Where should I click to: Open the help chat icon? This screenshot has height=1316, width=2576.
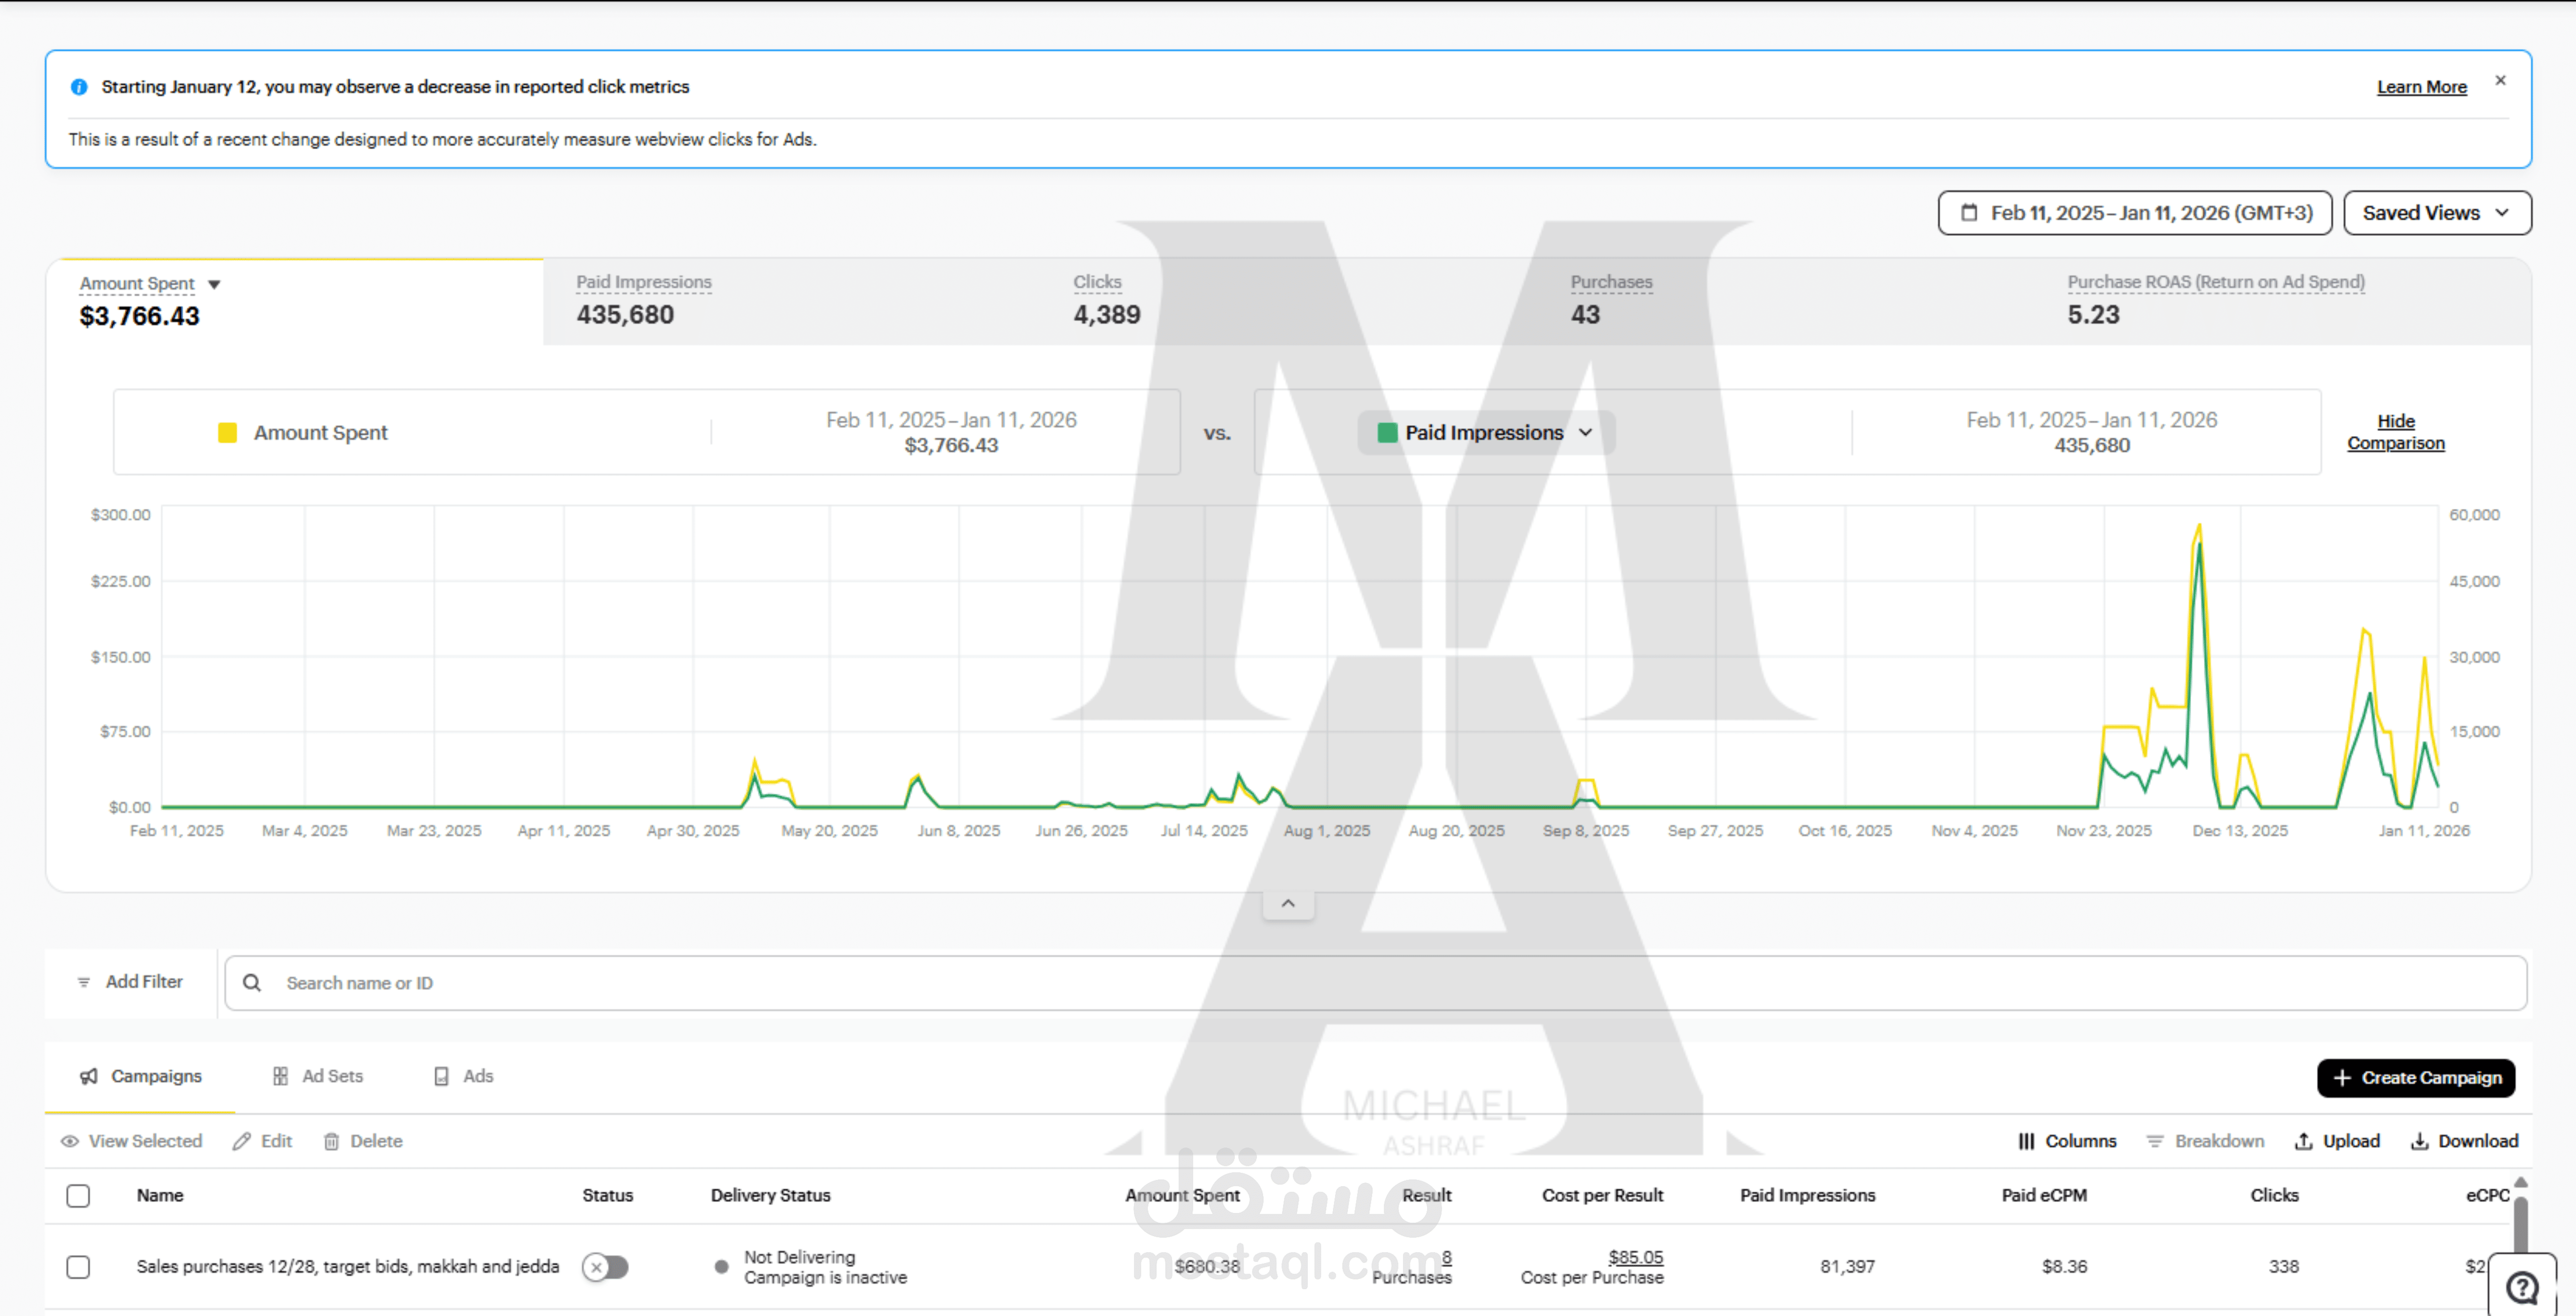pos(2522,1287)
